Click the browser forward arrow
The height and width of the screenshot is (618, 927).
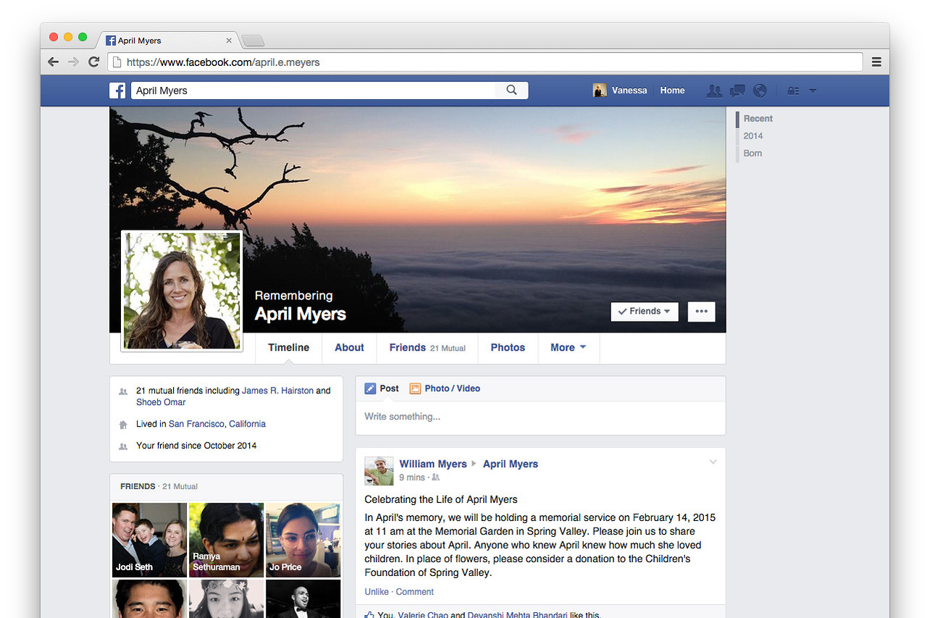(x=73, y=62)
